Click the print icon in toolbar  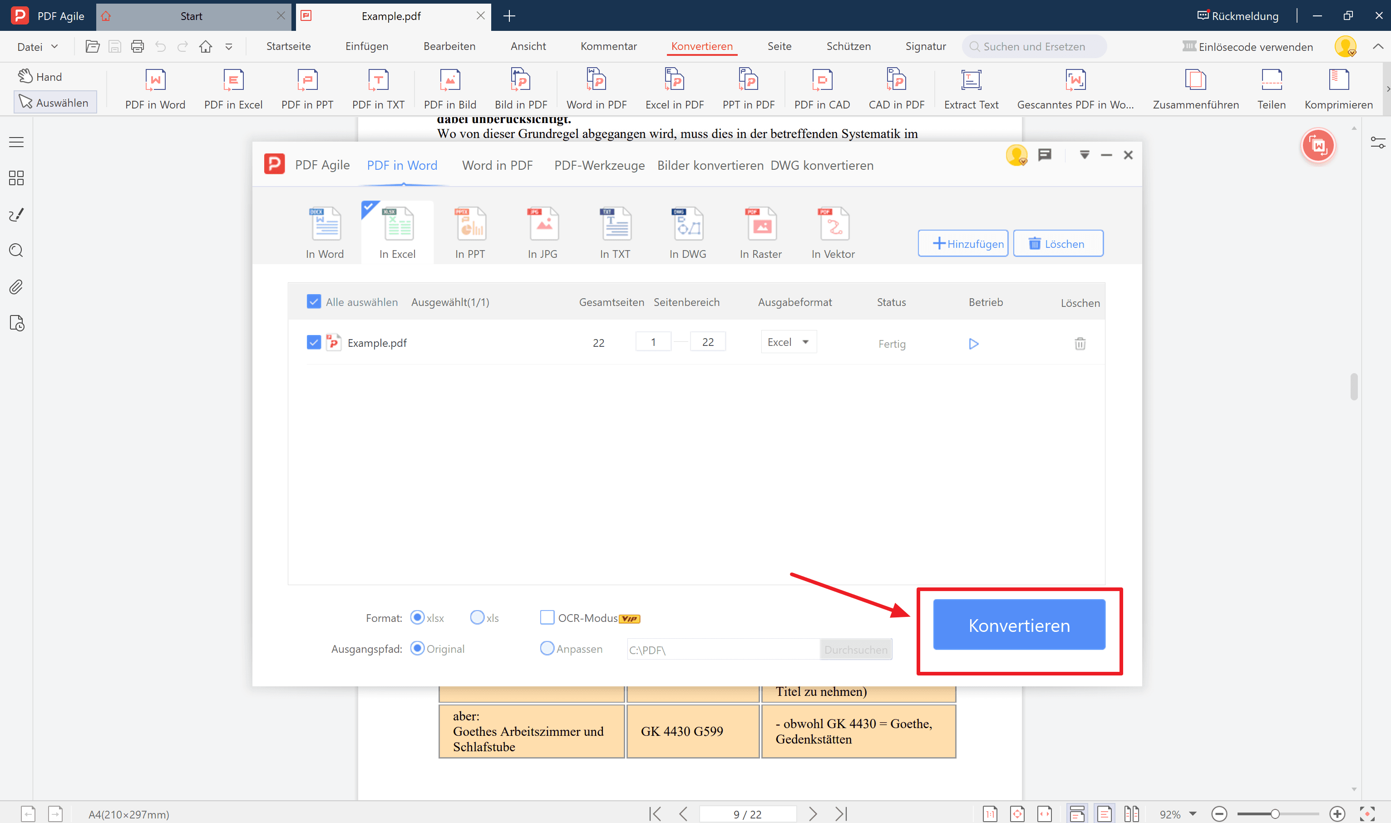pyautogui.click(x=137, y=47)
